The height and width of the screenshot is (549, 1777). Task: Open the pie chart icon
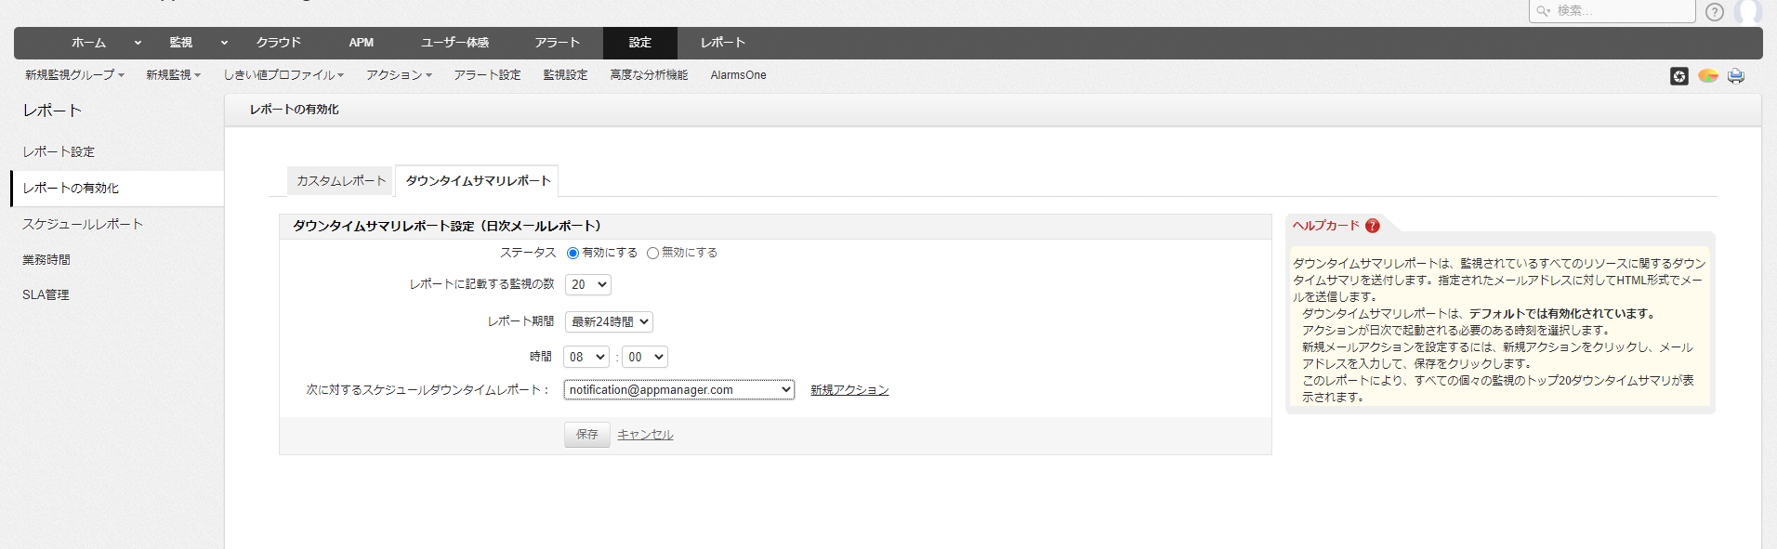pyautogui.click(x=1708, y=76)
